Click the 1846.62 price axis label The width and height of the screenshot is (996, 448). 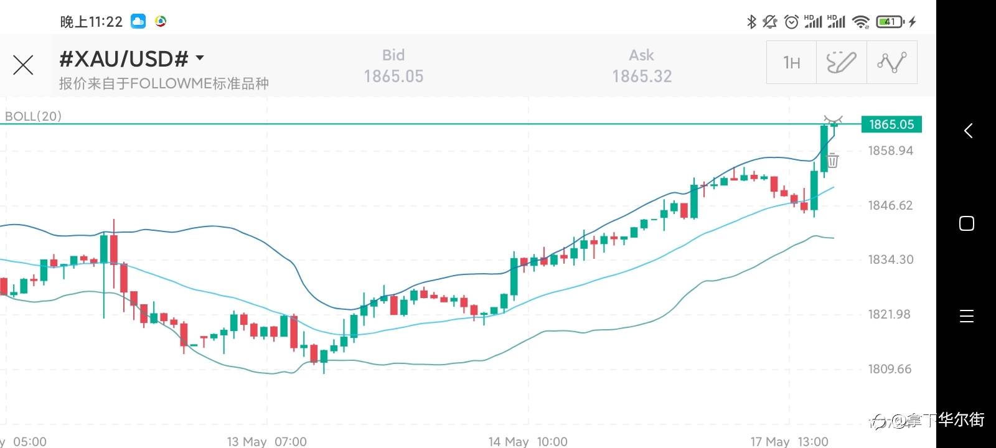tap(890, 205)
